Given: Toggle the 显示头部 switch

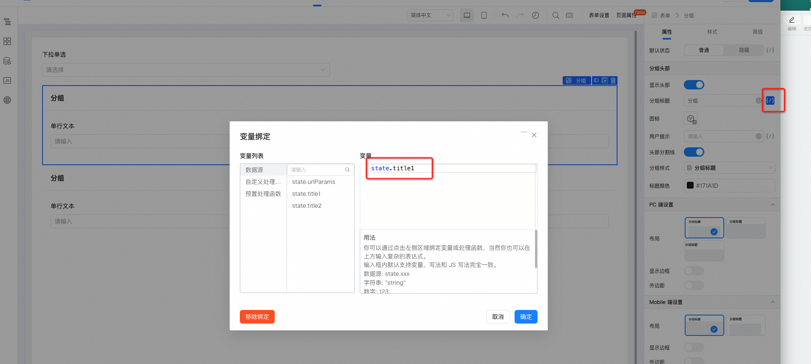Looking at the screenshot, I should 694,85.
